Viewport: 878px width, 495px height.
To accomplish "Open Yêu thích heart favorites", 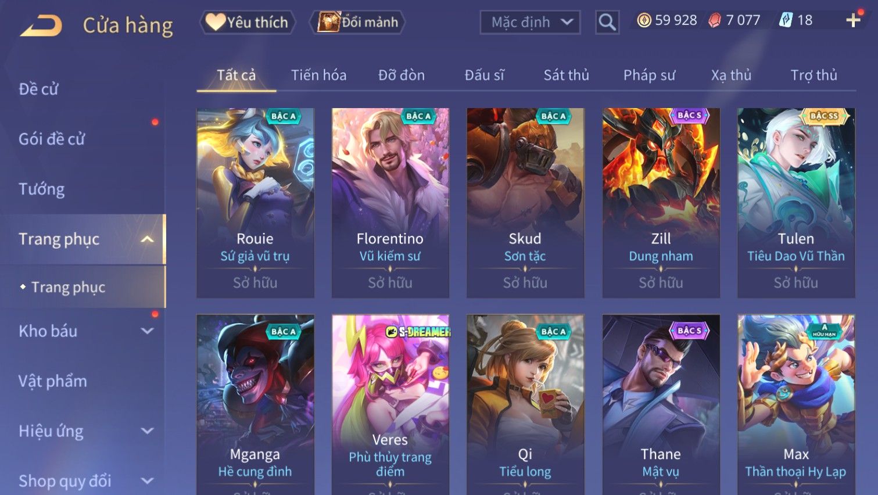I will click(248, 22).
